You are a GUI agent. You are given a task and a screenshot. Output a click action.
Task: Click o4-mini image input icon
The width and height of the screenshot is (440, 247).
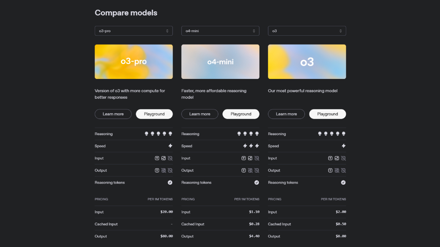click(x=250, y=158)
